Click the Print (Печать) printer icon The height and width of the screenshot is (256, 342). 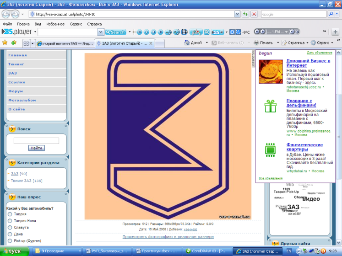[256, 43]
